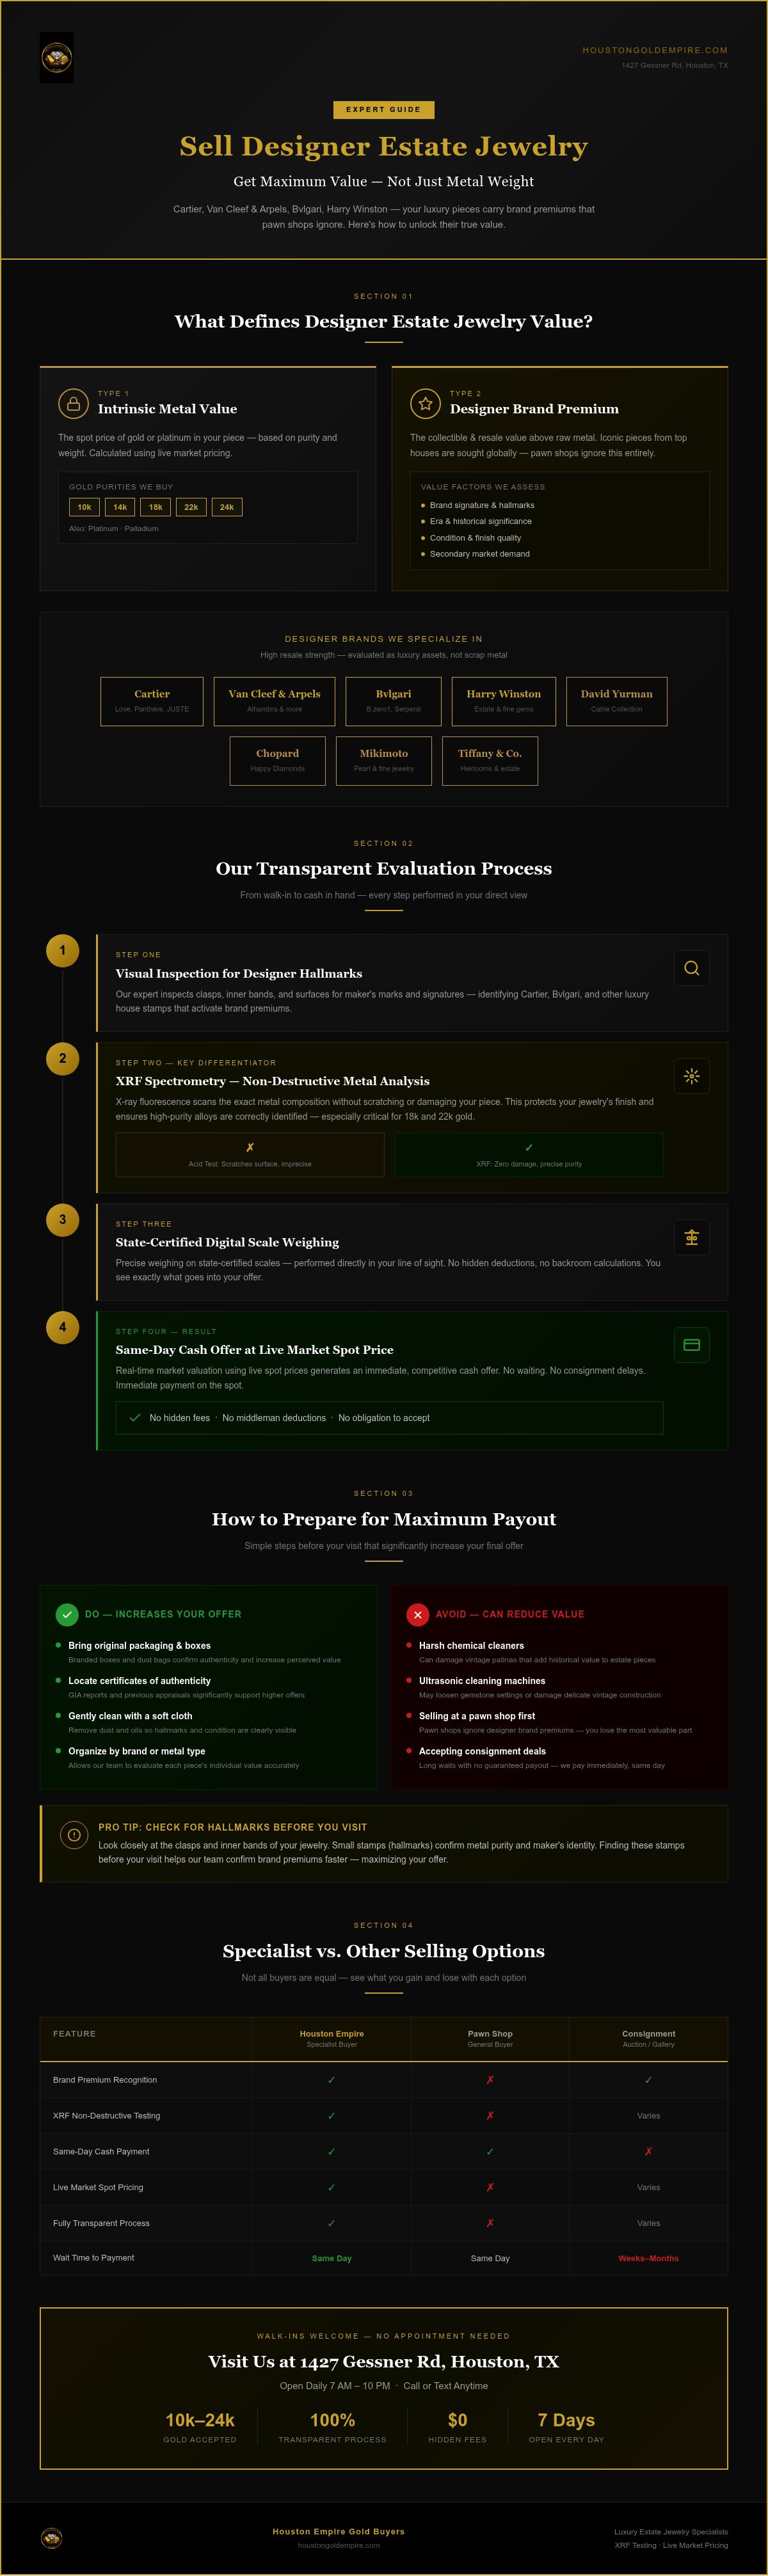The image size is (768, 2576).
Task: Click the EXPERT GUIDE badge
Action: [x=384, y=109]
